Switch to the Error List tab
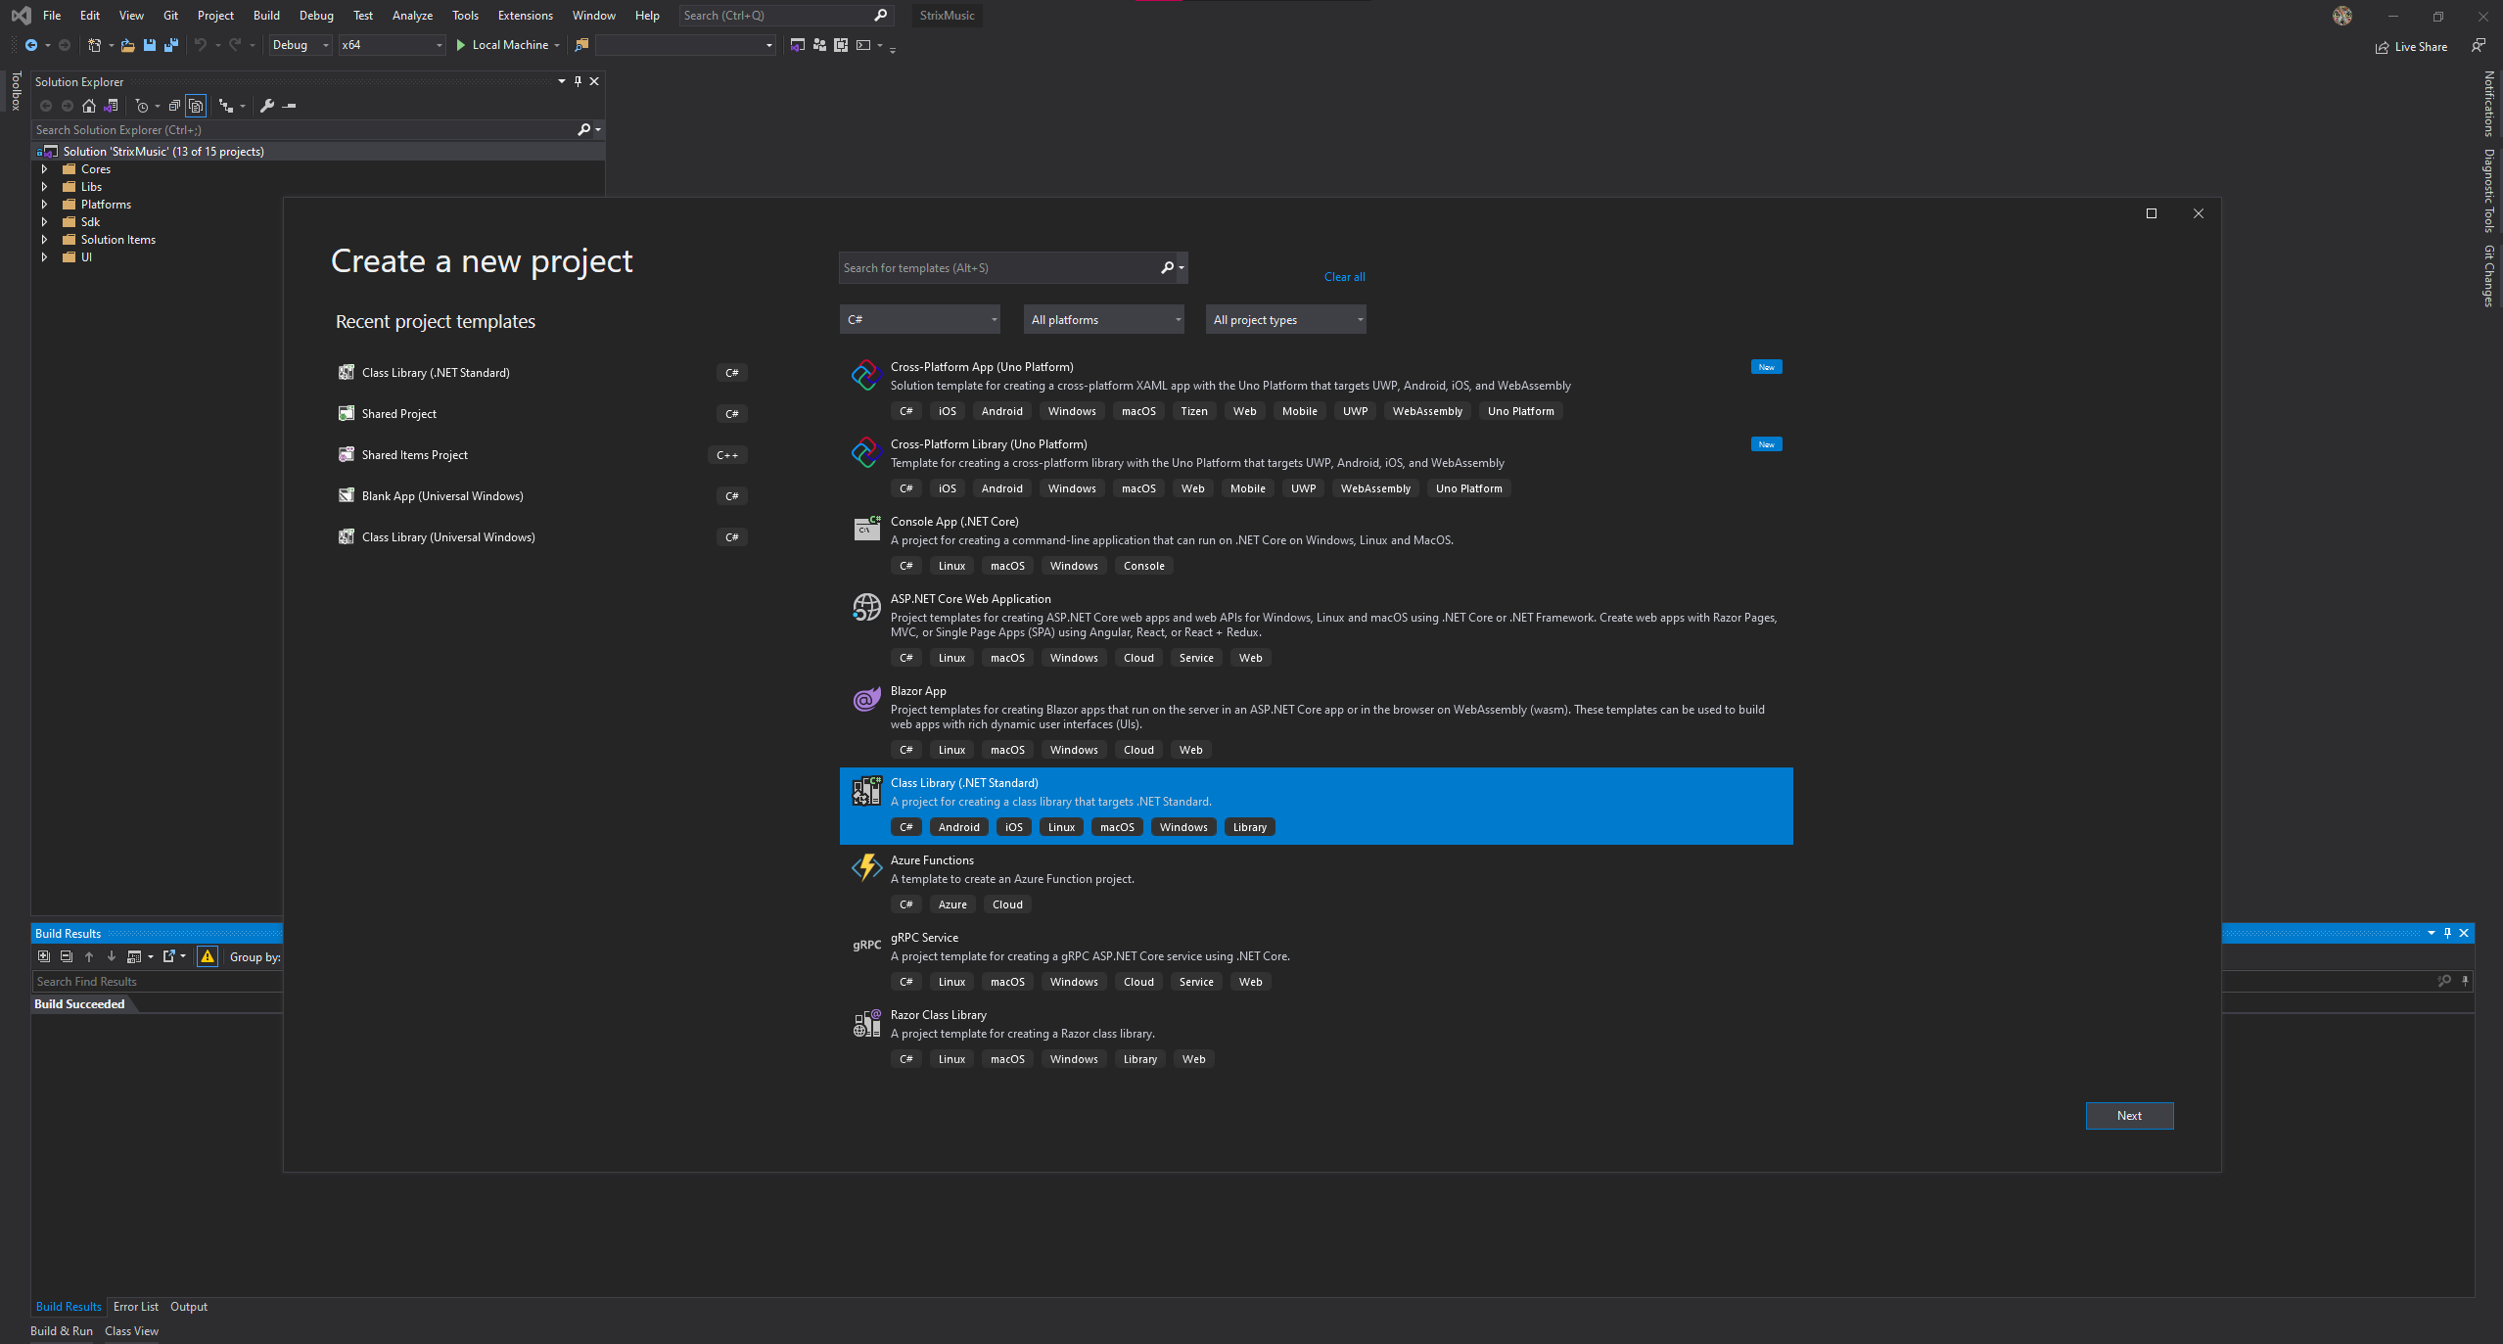Image resolution: width=2503 pixels, height=1344 pixels. click(135, 1307)
